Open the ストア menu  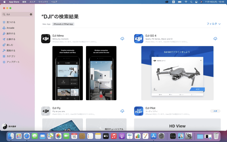pos(32,2)
